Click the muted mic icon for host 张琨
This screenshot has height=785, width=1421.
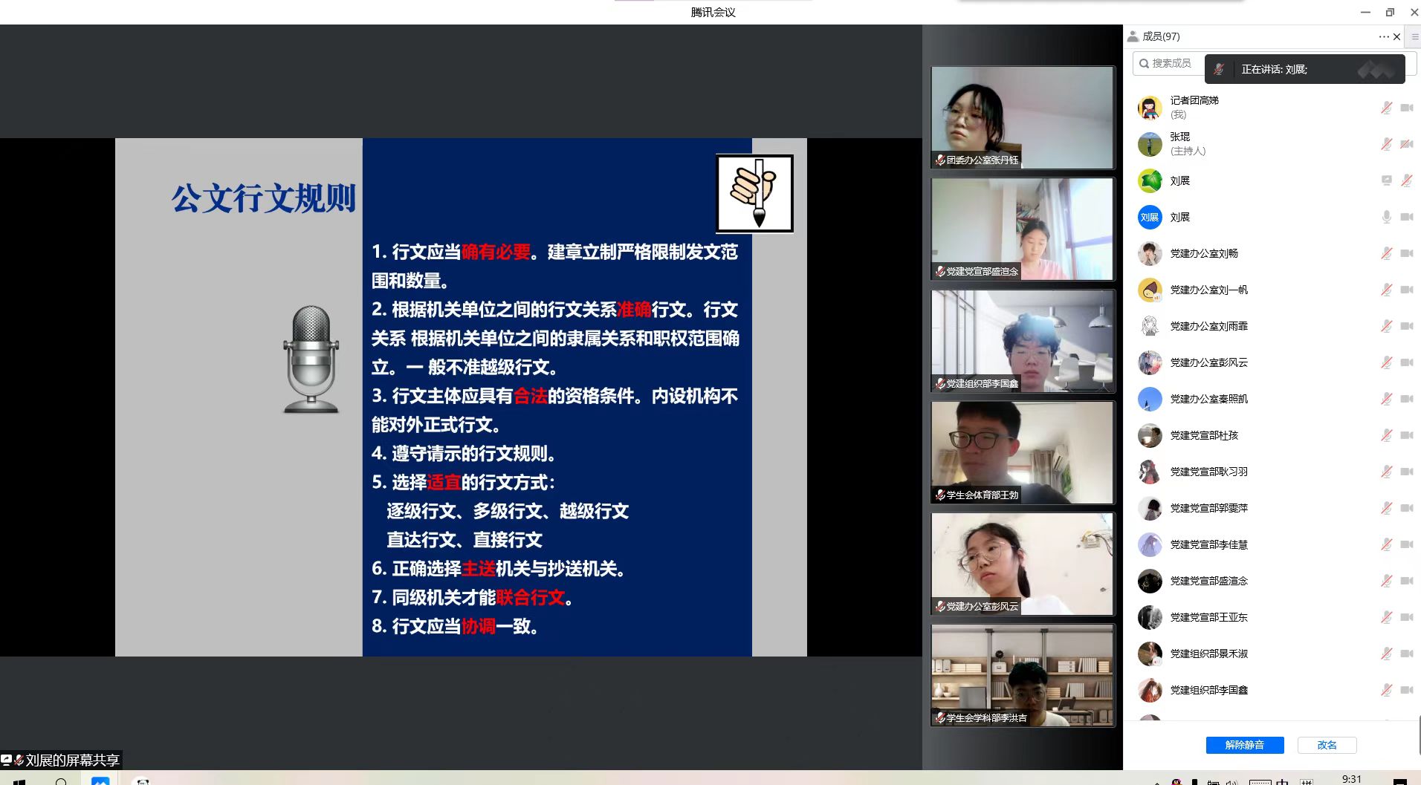1386,144
